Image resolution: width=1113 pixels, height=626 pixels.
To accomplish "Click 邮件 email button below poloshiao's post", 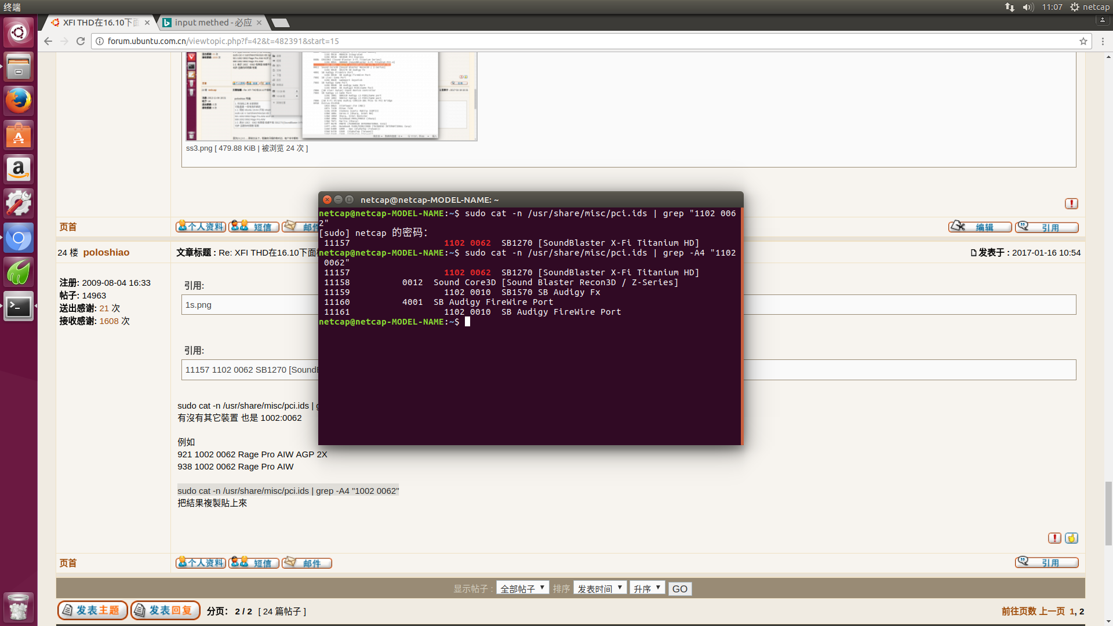I will [307, 563].
